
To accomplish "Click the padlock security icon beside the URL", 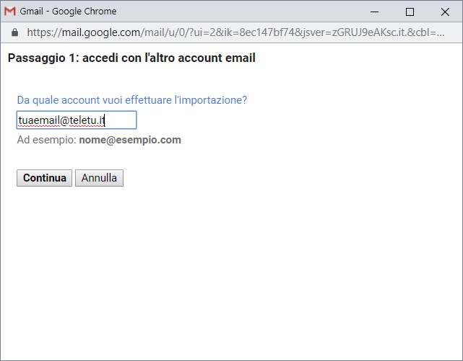I will [14, 32].
